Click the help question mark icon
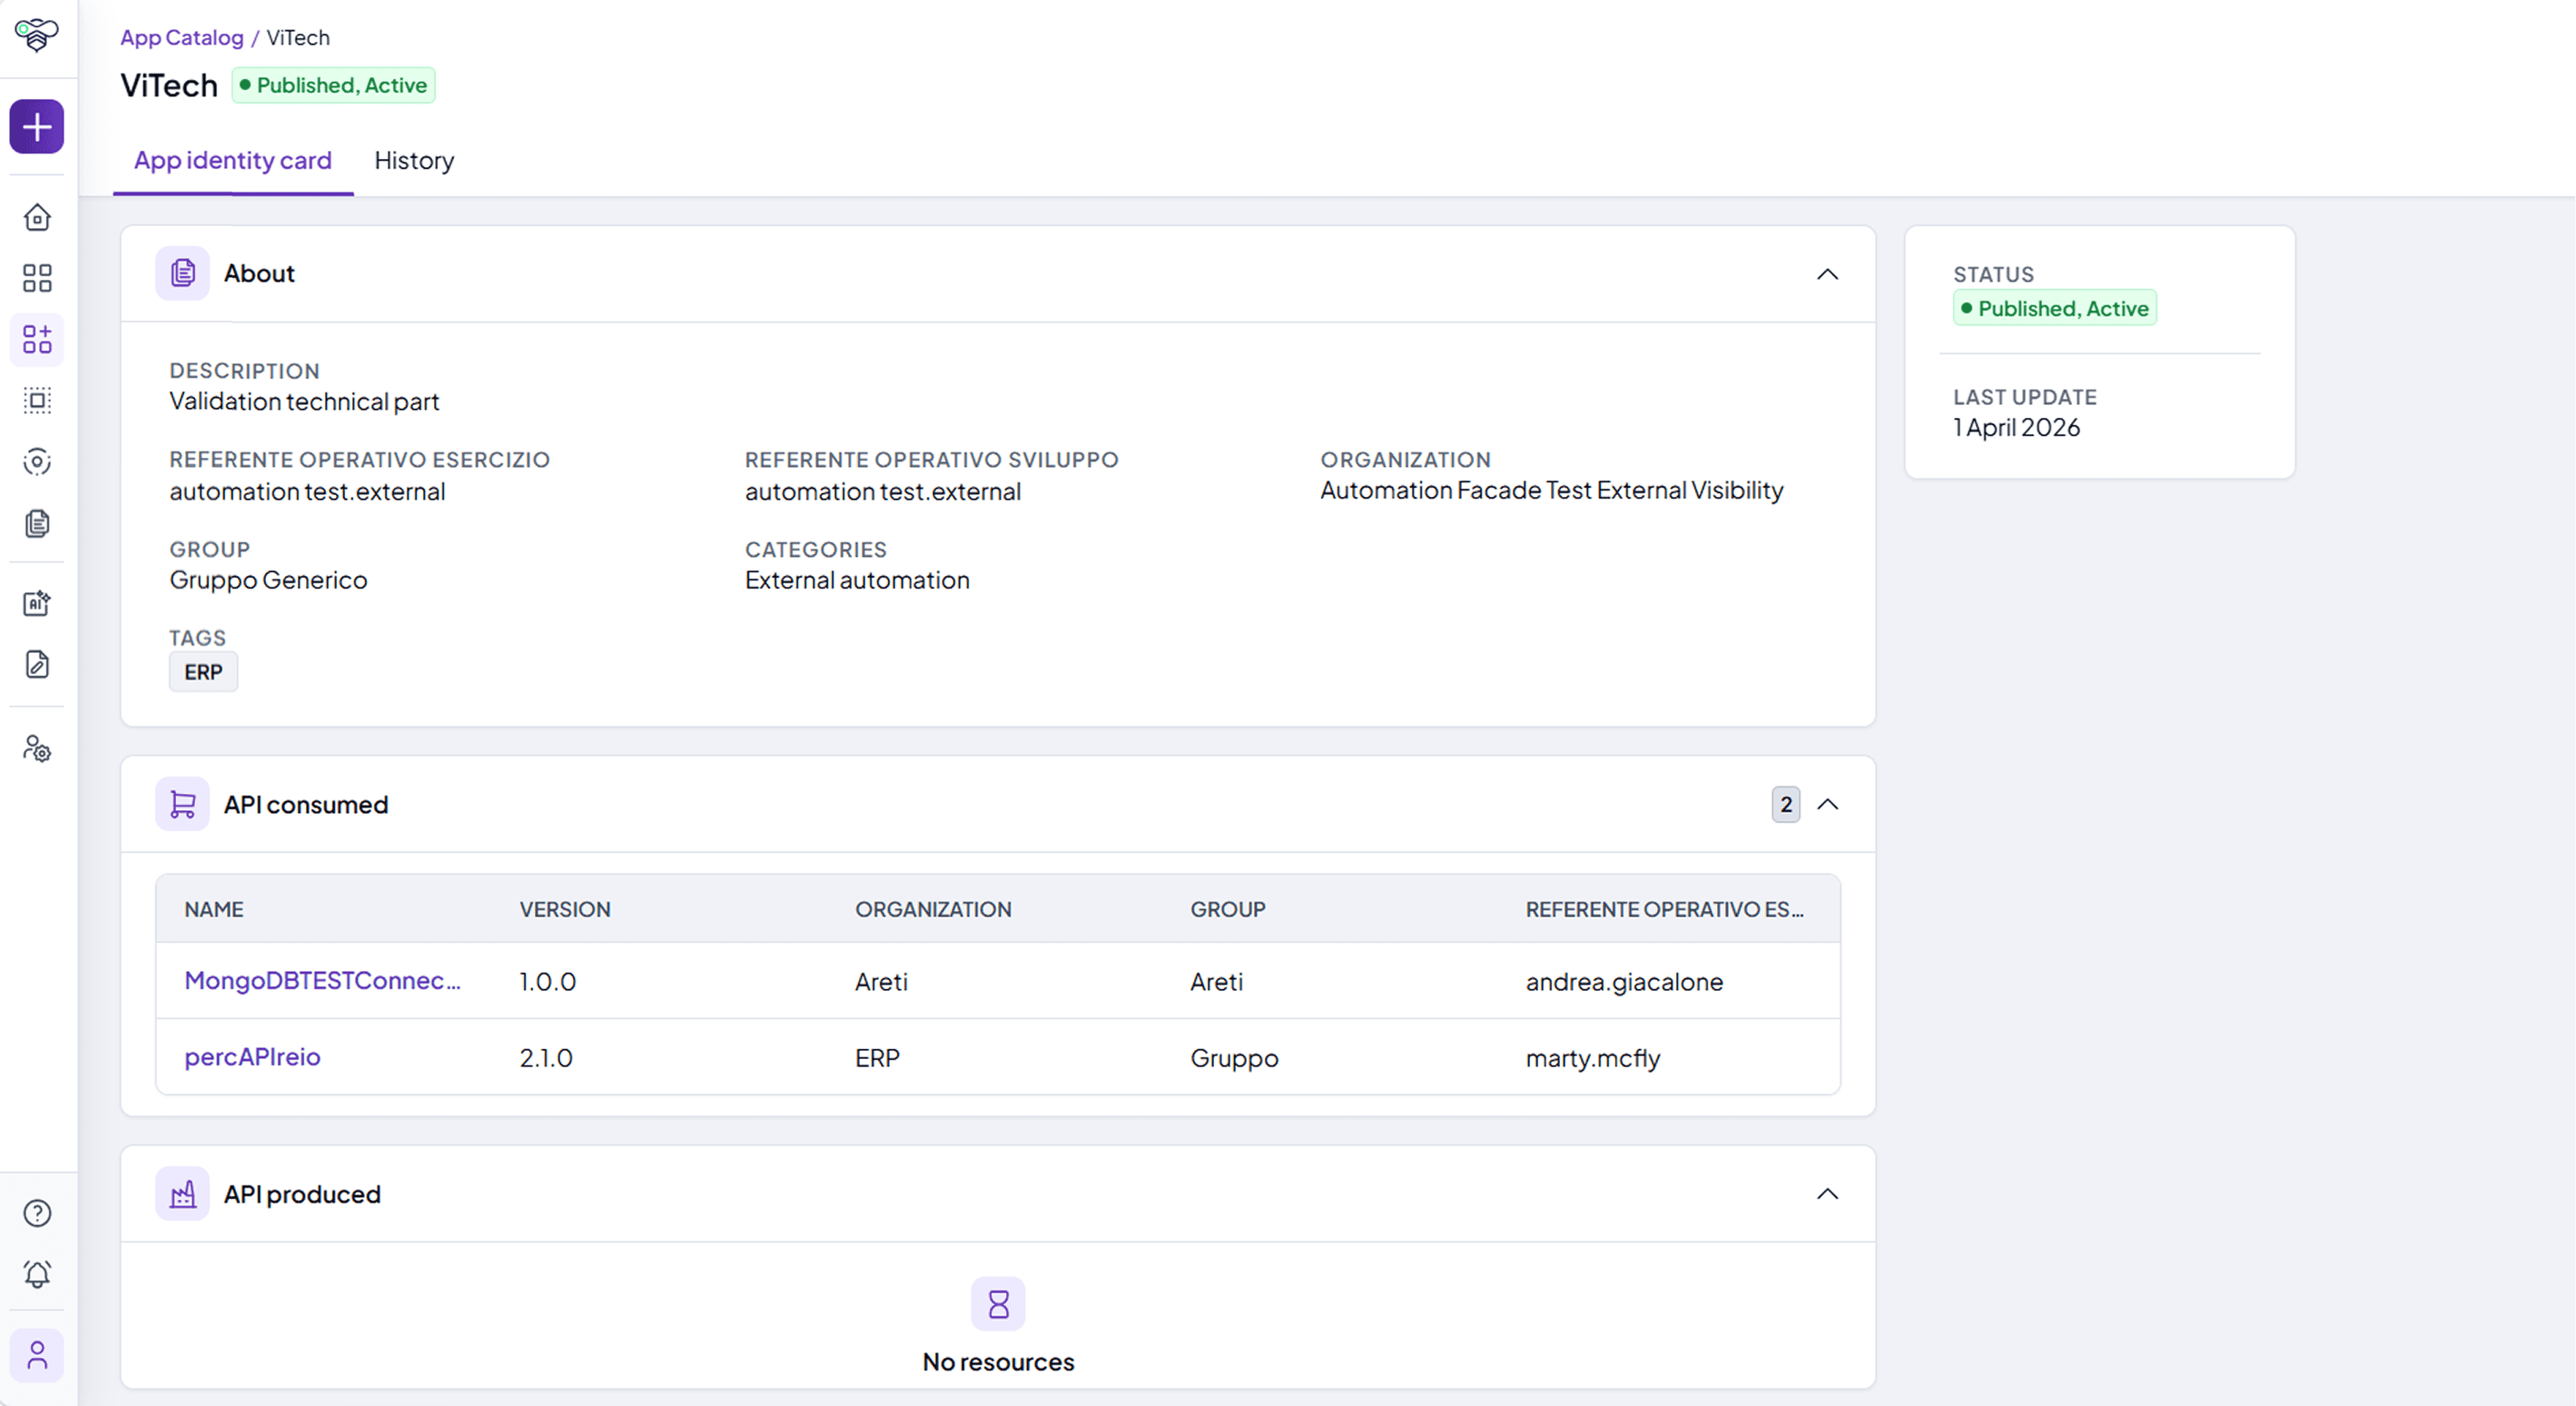 [x=37, y=1213]
